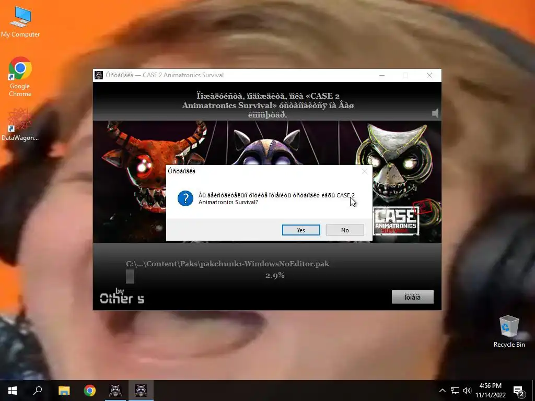Open Google Chrome desktop shortcut
The width and height of the screenshot is (535, 401).
pyautogui.click(x=20, y=77)
